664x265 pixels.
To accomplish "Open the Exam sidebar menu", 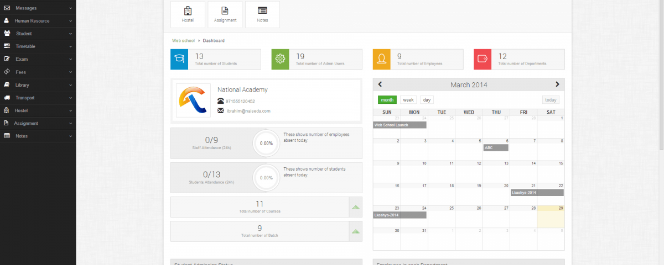I will [38, 59].
